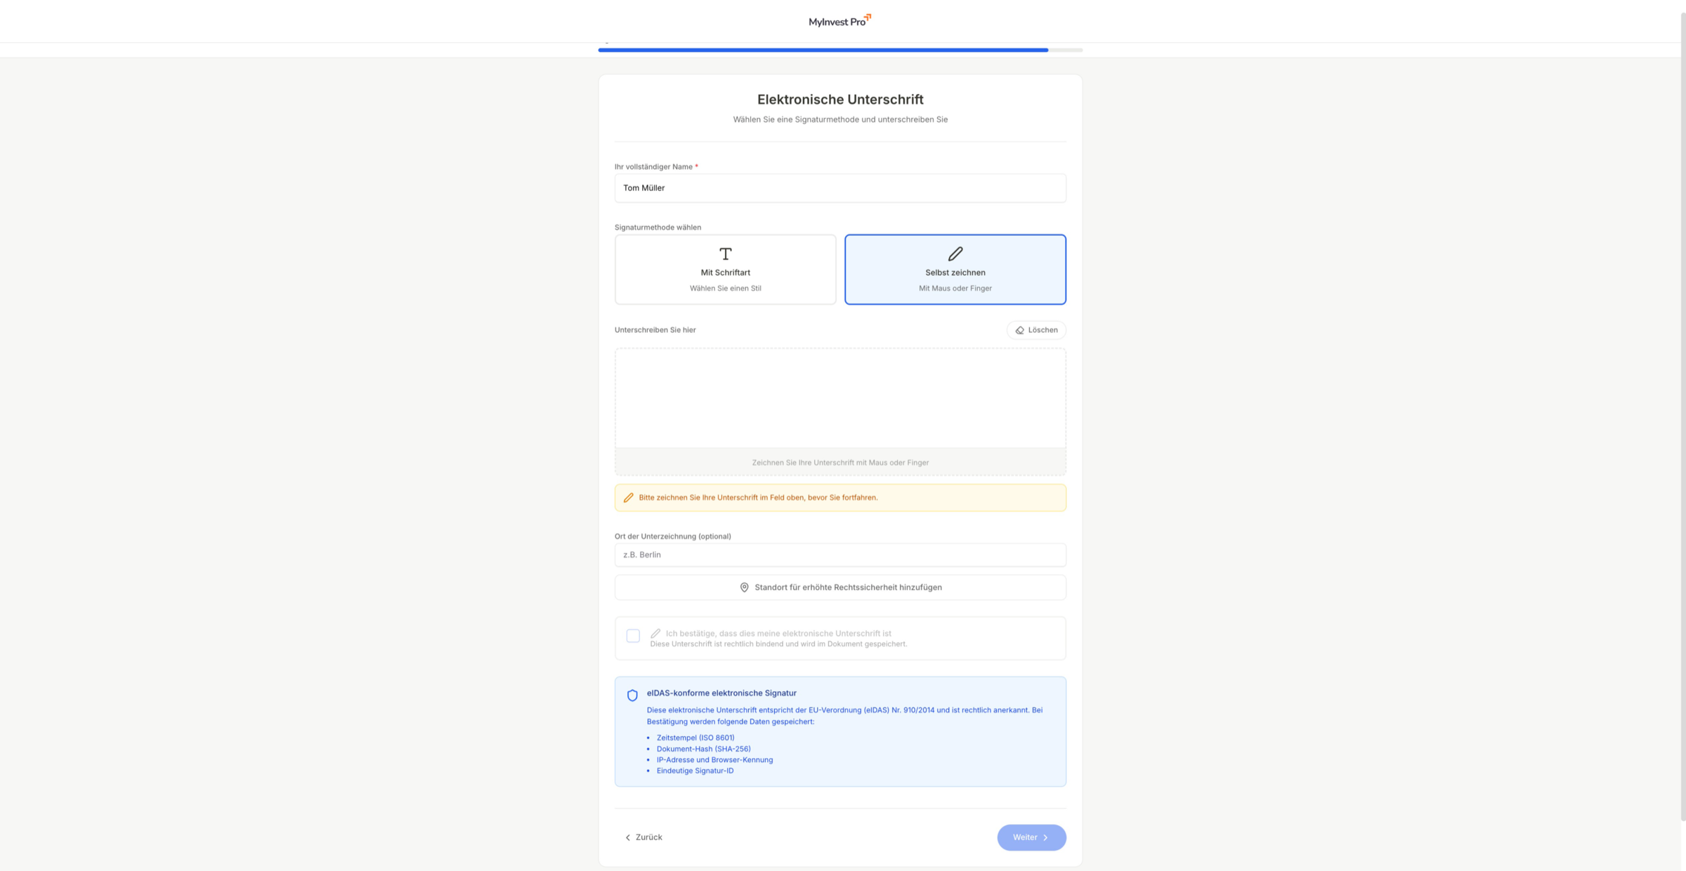
Task: Click the text T icon for Mit Schriftart
Action: [x=725, y=254]
